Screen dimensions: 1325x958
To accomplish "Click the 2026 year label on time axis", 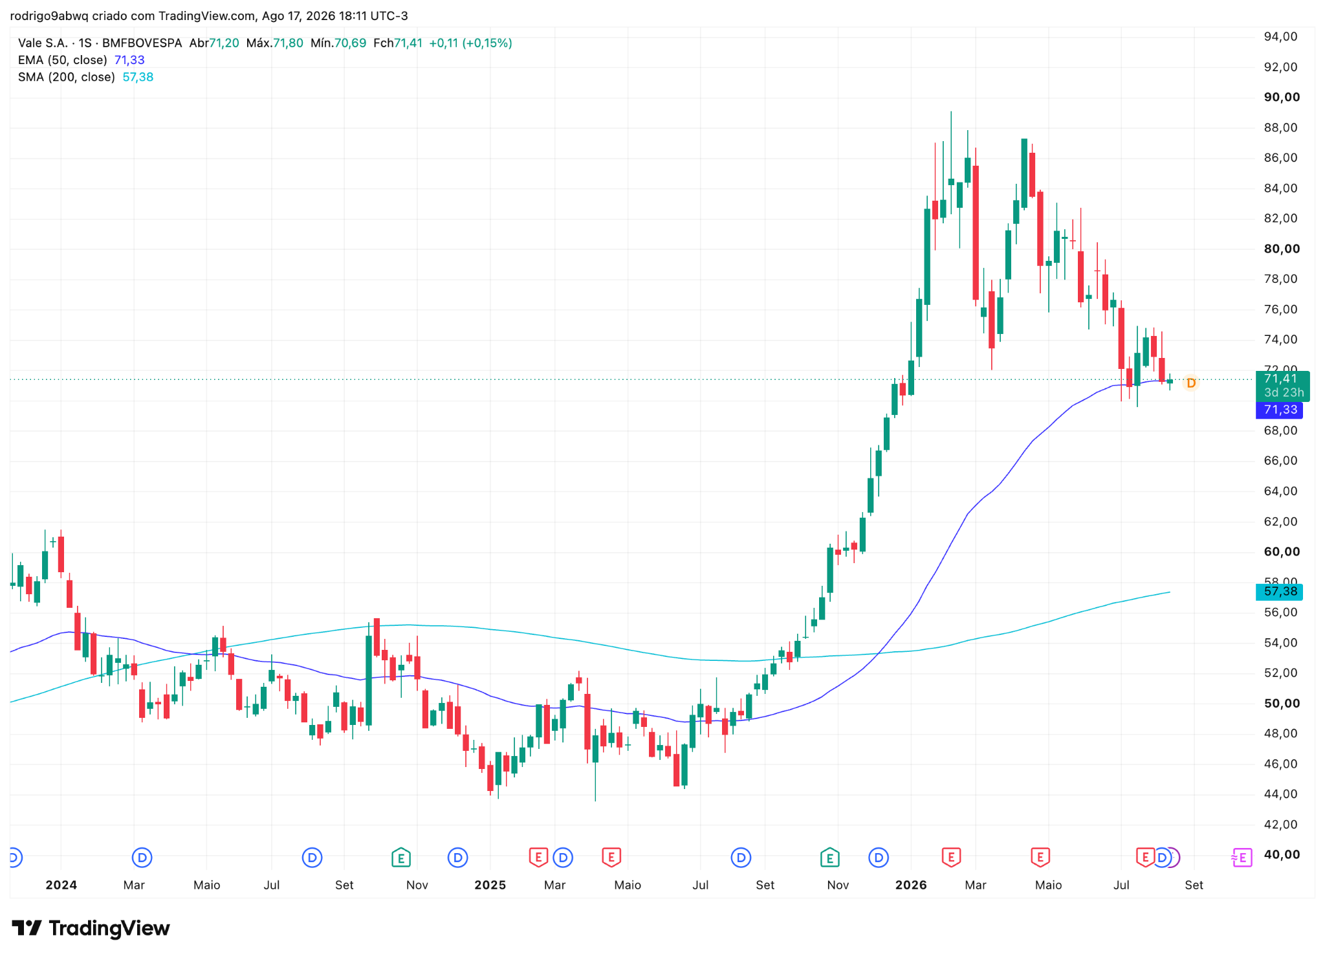I will point(911,885).
